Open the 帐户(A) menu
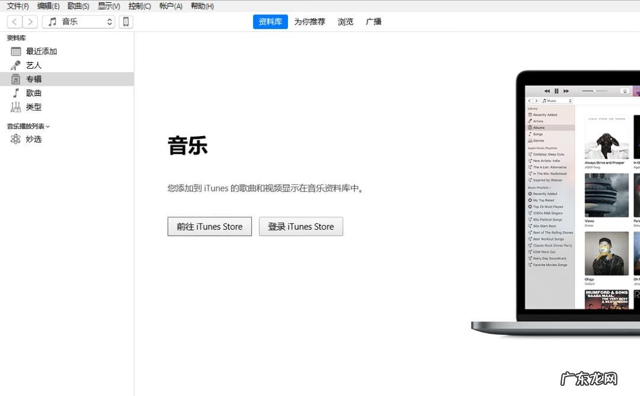The height and width of the screenshot is (396, 640). pyautogui.click(x=171, y=6)
